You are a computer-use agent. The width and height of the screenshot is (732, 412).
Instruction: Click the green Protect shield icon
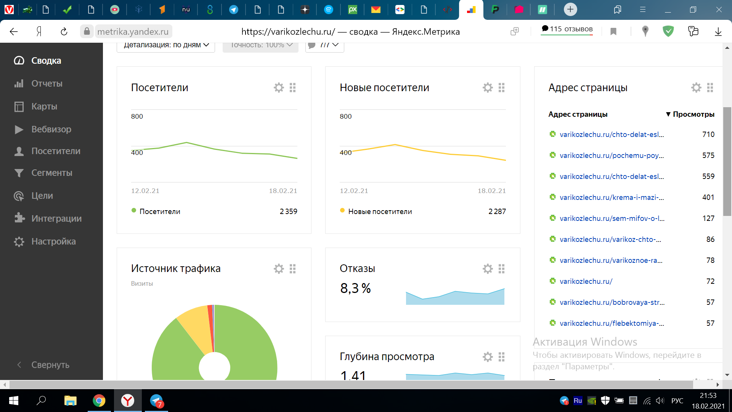(668, 31)
